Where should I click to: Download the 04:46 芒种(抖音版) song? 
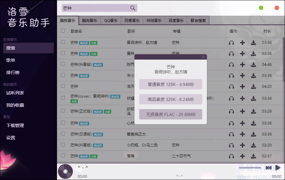tap(254, 65)
